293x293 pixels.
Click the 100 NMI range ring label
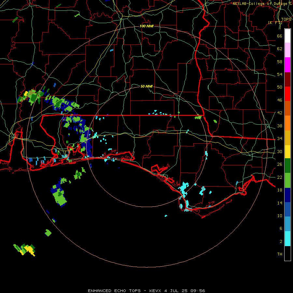[x=146, y=26]
